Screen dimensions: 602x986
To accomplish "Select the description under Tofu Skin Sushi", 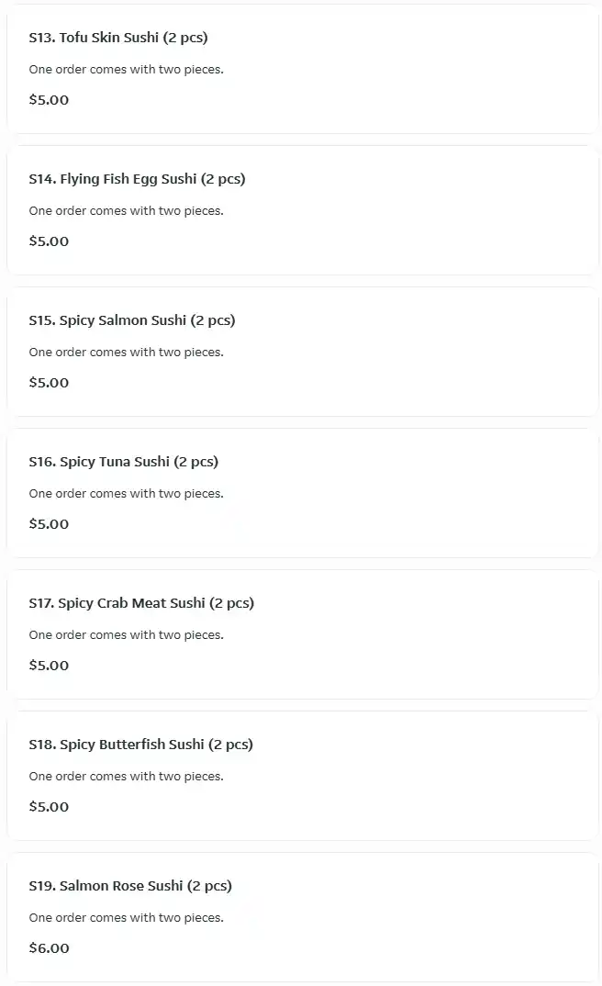I will pyautogui.click(x=126, y=70).
